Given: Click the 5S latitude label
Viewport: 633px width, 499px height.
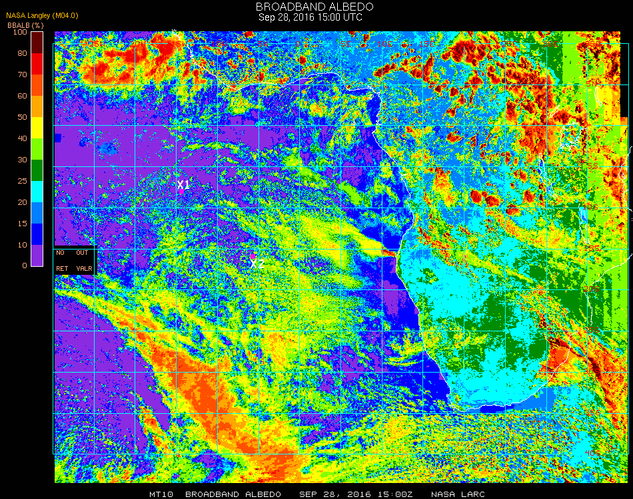Looking at the screenshot, I should (592, 166).
